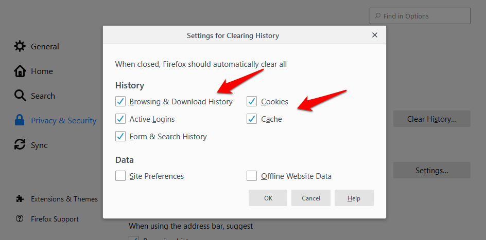This screenshot has height=240, width=486.
Task: Click the General gear icon
Action: 20,46
